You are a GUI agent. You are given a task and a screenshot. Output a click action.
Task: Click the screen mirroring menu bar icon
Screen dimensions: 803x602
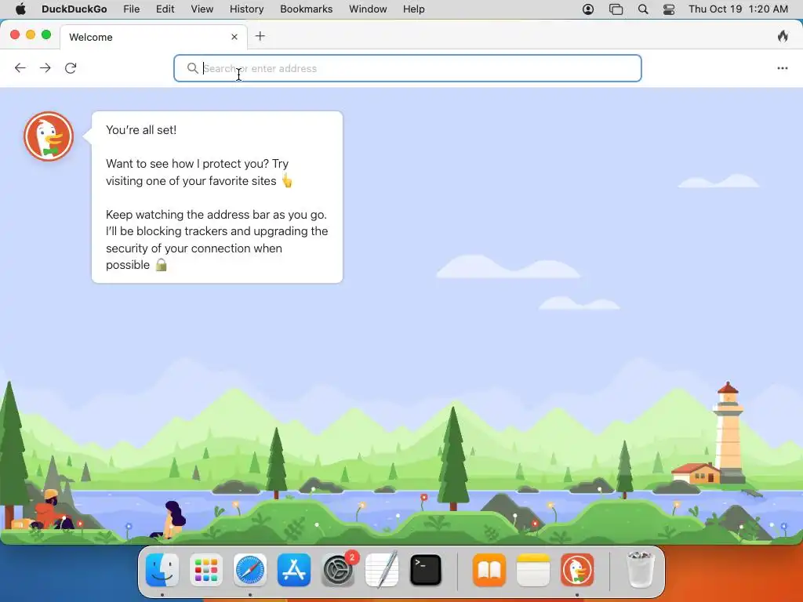tap(616, 9)
